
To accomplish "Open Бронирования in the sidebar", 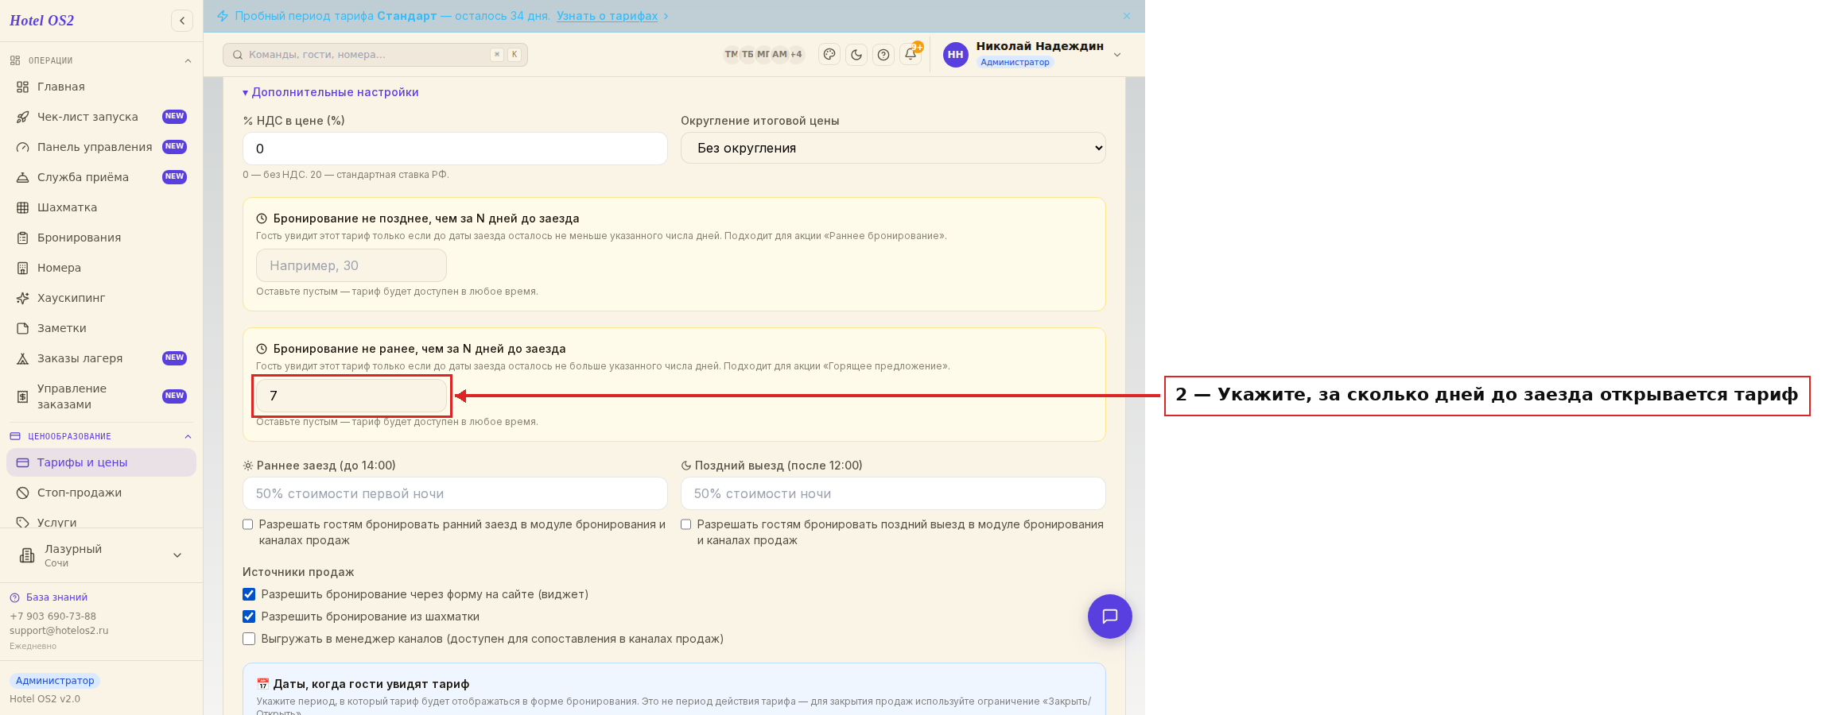I will coord(102,238).
